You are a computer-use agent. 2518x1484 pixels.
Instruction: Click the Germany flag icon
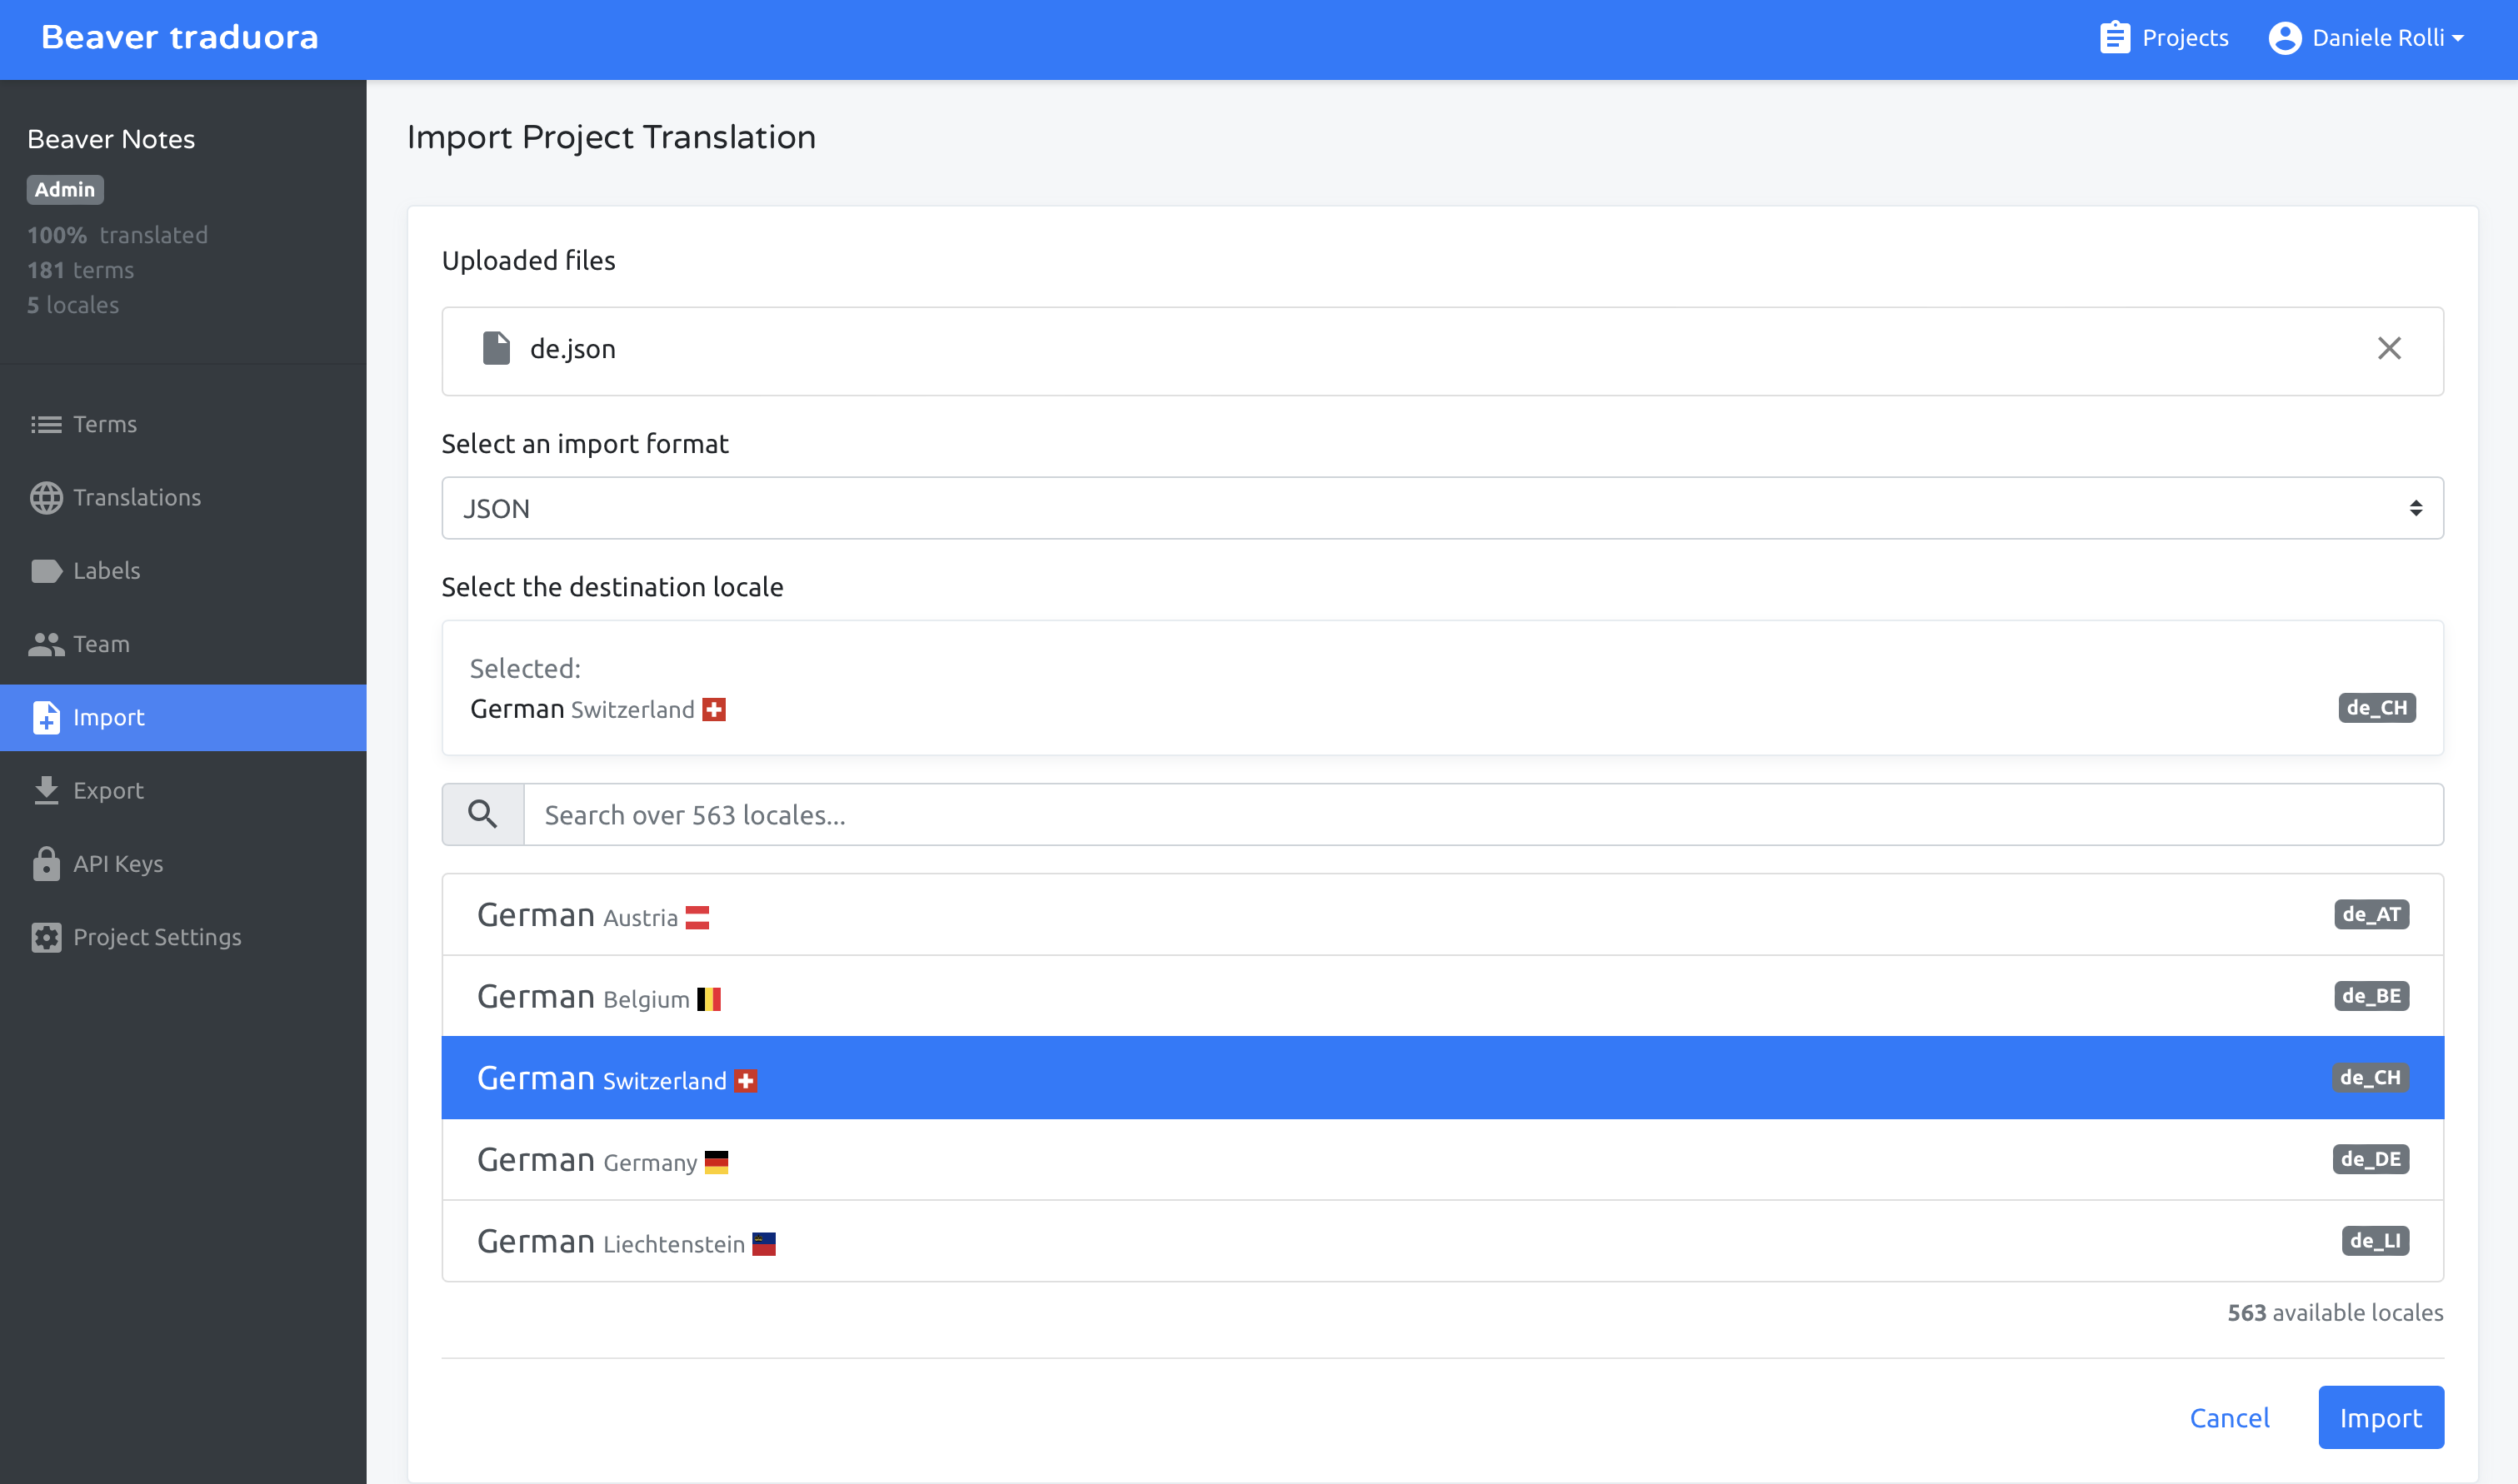click(717, 1162)
